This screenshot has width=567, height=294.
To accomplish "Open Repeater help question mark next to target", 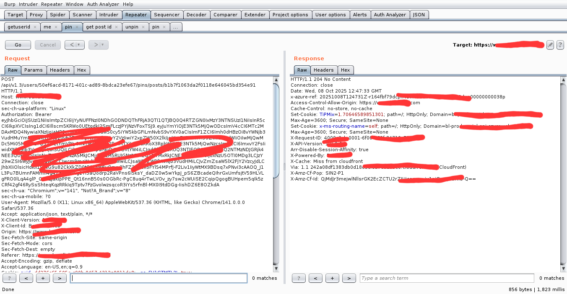I will click(560, 45).
